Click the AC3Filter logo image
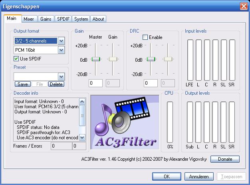The width and height of the screenshot is (250, 185). pos(125,123)
